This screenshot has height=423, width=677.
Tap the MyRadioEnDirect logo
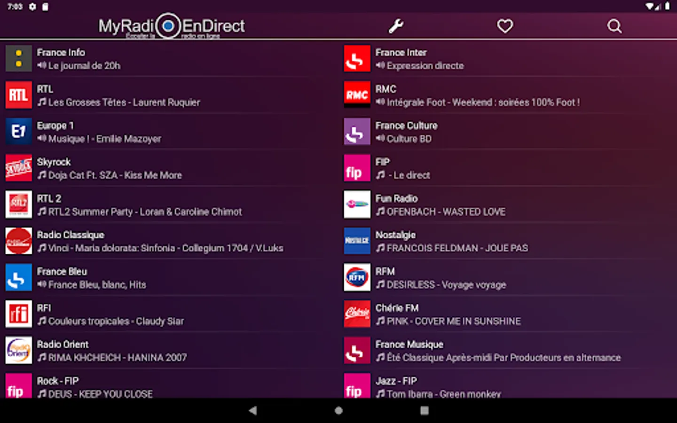click(171, 26)
